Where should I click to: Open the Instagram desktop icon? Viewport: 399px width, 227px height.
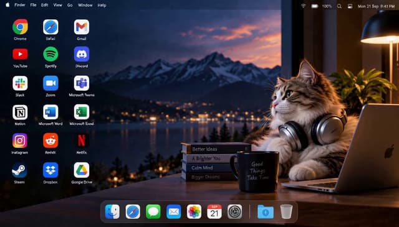19,141
